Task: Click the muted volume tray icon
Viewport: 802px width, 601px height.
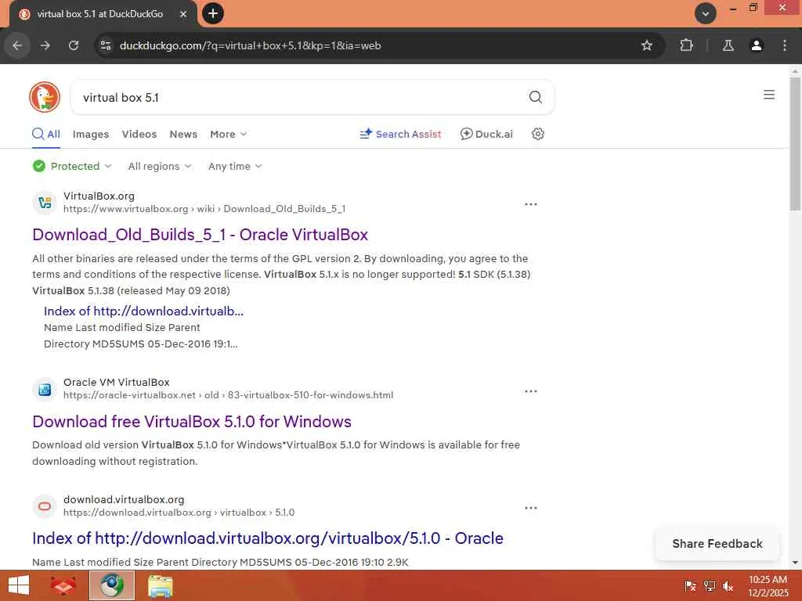Action: tap(728, 586)
